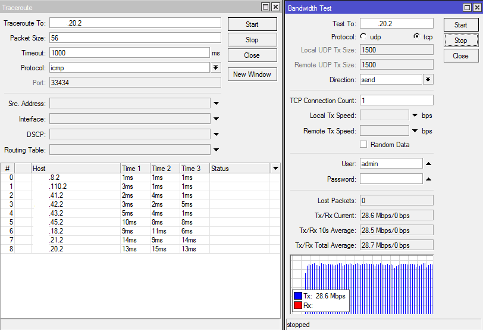Open a New Window for Traceroute
Viewport: 483px width, 330px height.
[252, 74]
